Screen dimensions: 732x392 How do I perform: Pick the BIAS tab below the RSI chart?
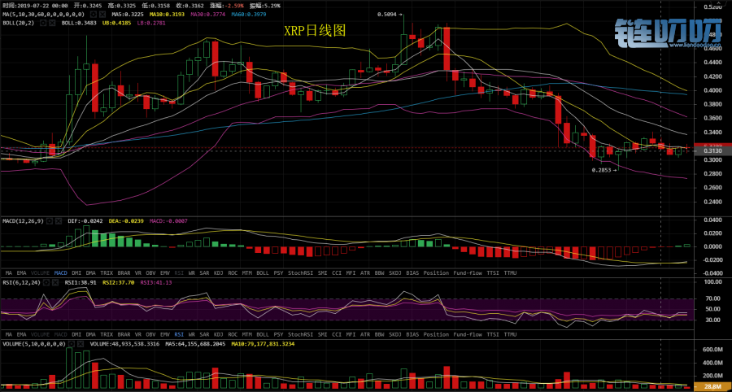click(x=412, y=334)
